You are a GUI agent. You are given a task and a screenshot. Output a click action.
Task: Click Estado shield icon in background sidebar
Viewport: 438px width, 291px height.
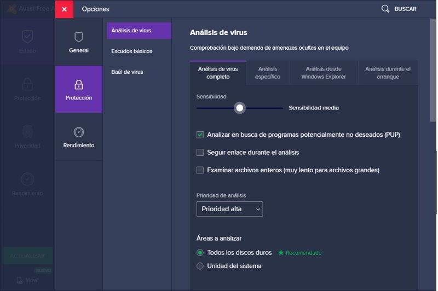tap(27, 37)
